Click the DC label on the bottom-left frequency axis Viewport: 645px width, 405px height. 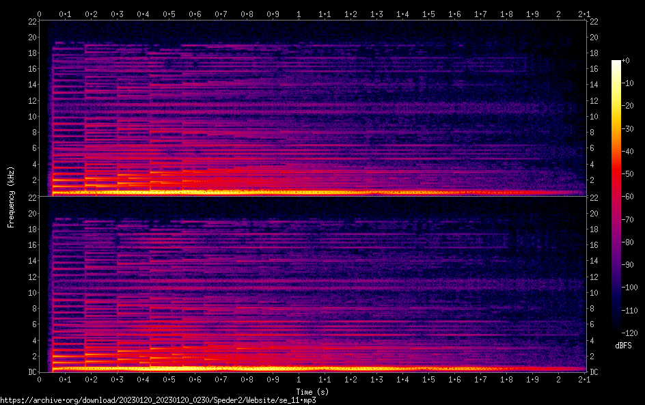click(31, 372)
